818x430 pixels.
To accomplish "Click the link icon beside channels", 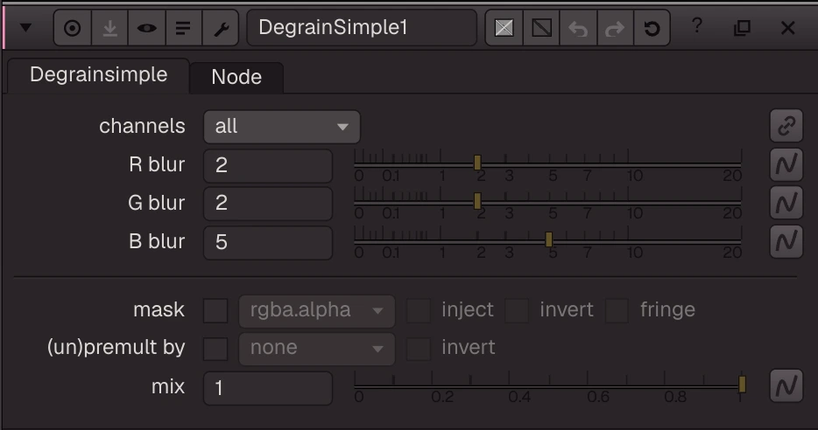I will (x=786, y=126).
